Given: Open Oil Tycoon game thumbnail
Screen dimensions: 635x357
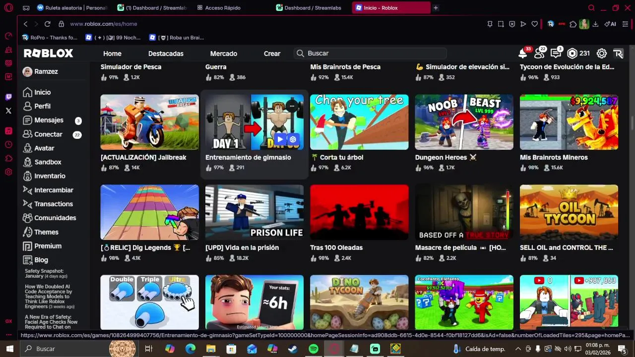Looking at the screenshot, I should pos(569,212).
